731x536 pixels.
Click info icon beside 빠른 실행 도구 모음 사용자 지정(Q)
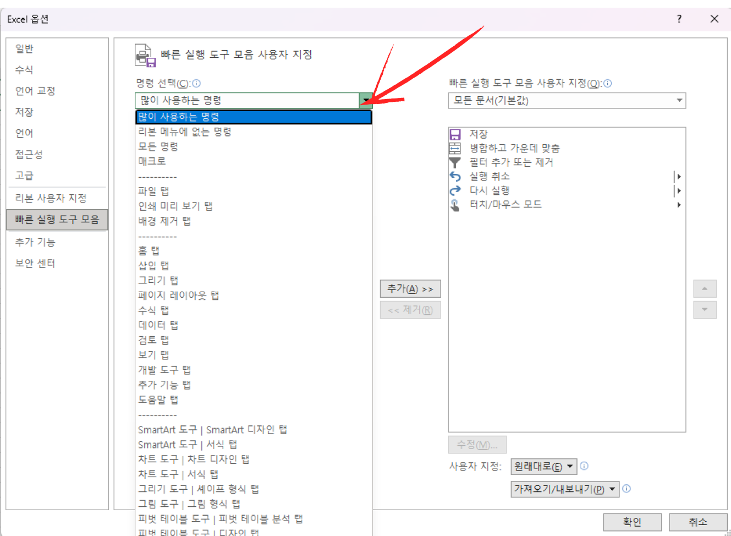coord(608,84)
